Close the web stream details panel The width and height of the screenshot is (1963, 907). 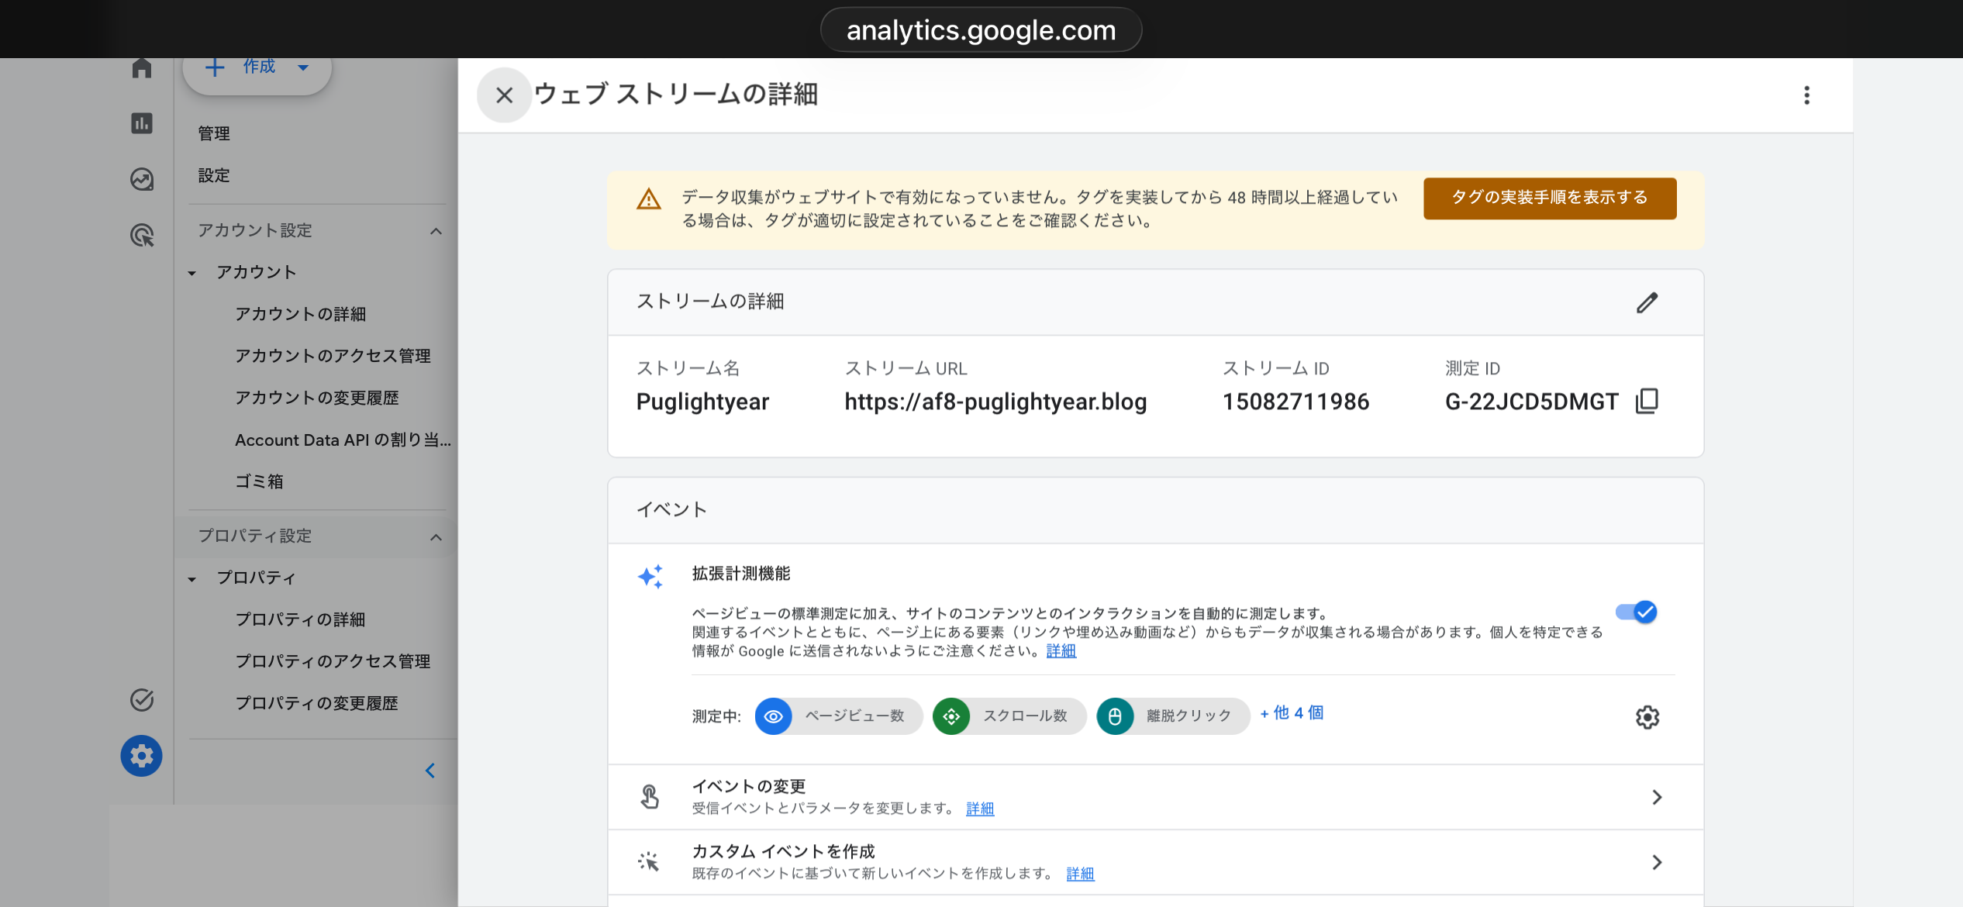coord(504,95)
